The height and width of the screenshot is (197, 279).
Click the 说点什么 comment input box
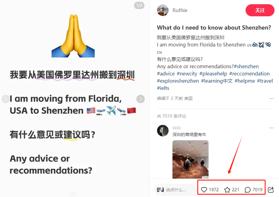click(176, 190)
